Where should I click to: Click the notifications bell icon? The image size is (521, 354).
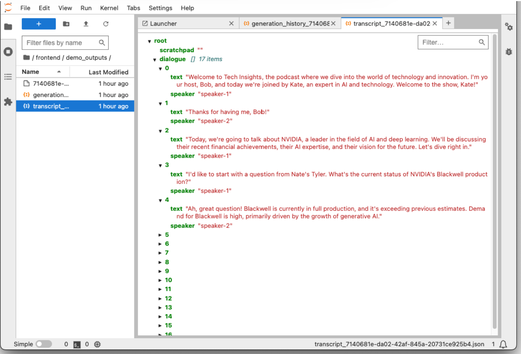point(503,344)
